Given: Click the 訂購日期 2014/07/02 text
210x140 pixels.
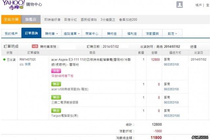Looking at the screenshot, I should tap(103, 46).
